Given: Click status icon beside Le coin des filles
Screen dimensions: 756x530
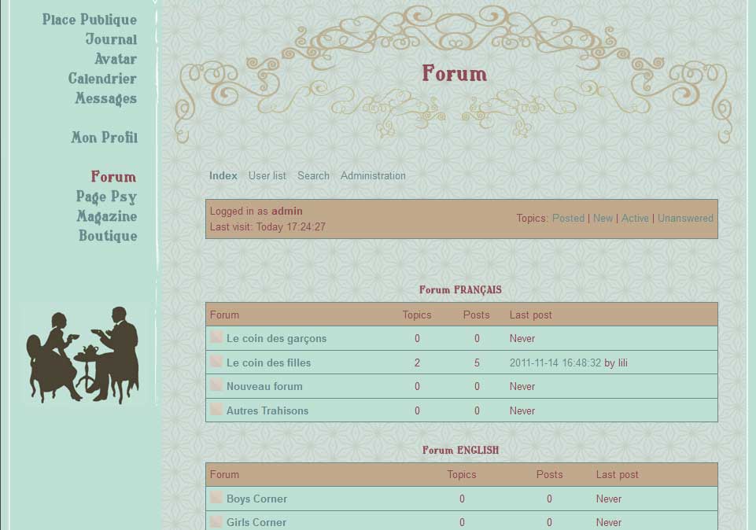Looking at the screenshot, I should tap(216, 362).
